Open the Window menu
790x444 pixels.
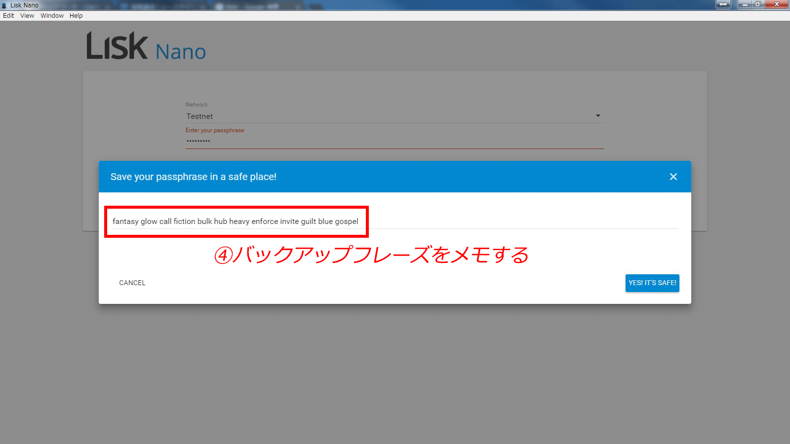(x=52, y=16)
